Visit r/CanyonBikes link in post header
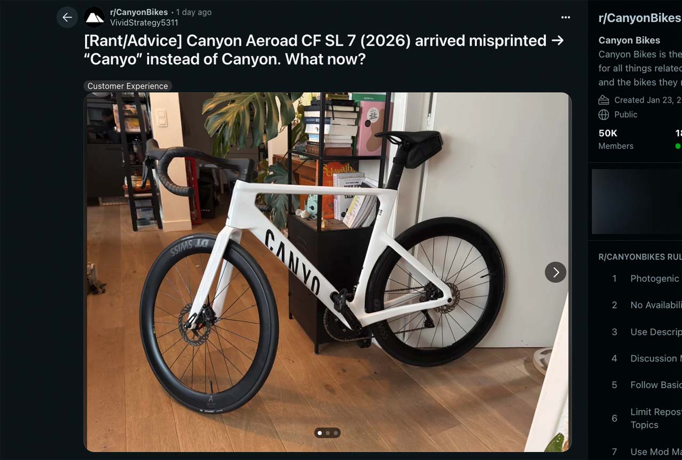This screenshot has height=460, width=682. pos(139,12)
